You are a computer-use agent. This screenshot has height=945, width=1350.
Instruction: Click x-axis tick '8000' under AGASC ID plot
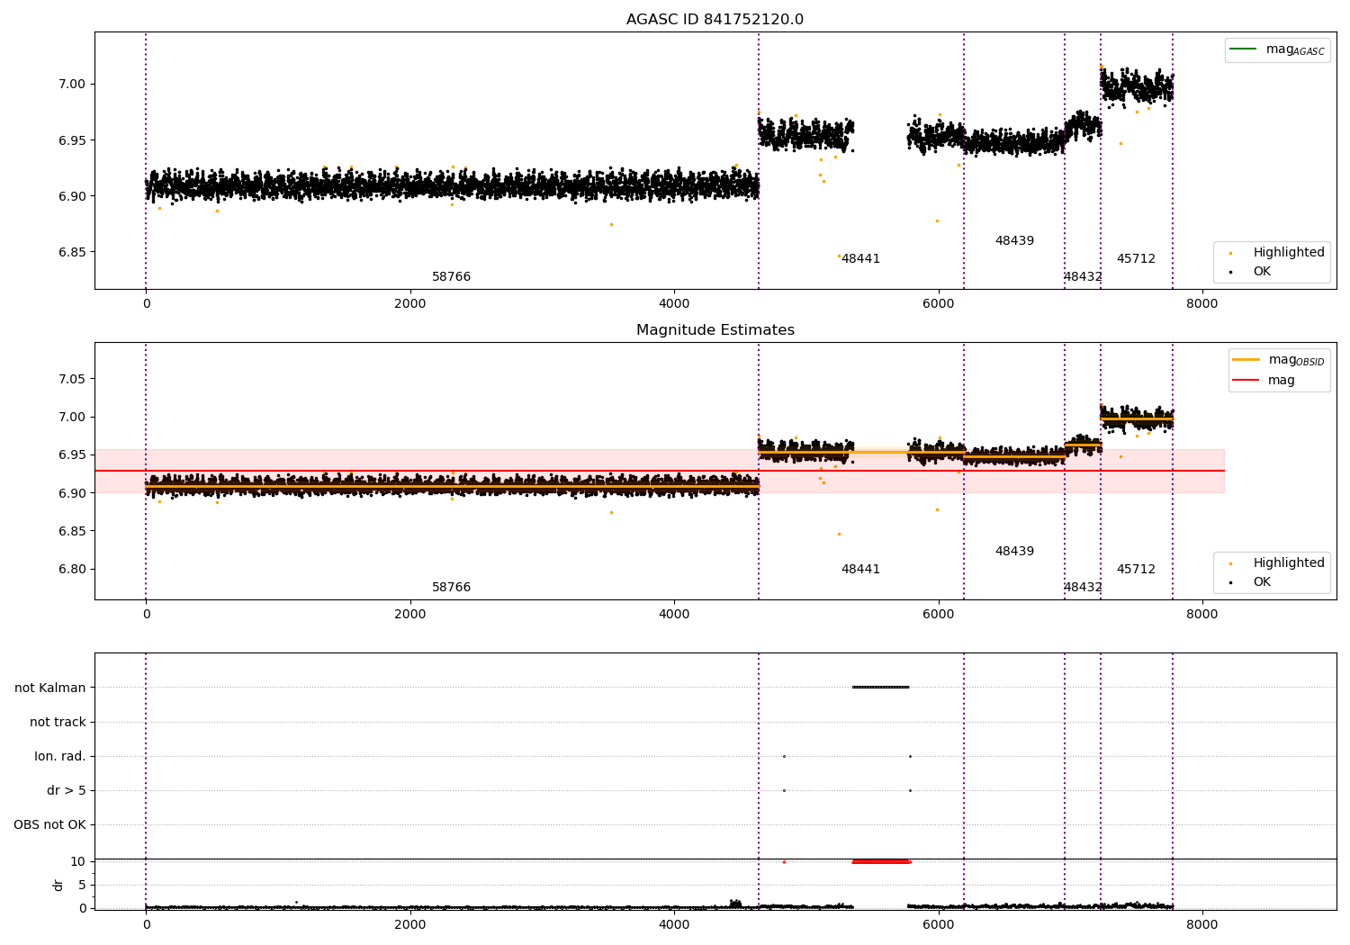click(1202, 304)
